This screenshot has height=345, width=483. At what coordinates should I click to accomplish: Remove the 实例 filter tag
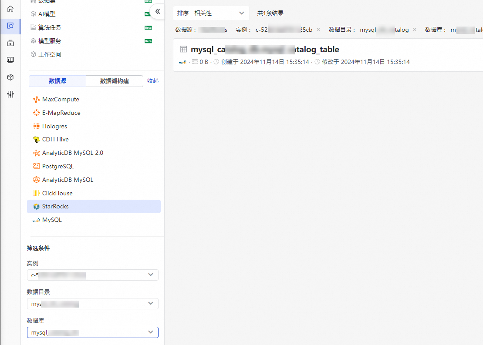pyautogui.click(x=318, y=30)
